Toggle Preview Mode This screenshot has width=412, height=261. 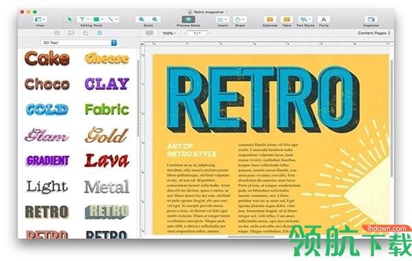coord(188,19)
